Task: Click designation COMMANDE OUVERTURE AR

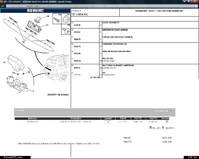Action: (115, 44)
